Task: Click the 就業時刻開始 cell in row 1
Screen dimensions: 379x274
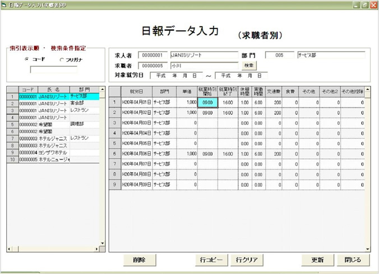Action: coord(207,102)
